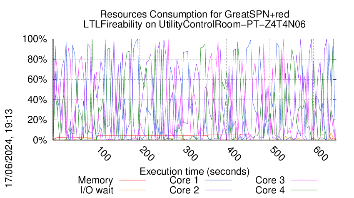This screenshot has width=354, height=198.
Task: Click the orange I/O wait legend line
Action: pos(132,190)
